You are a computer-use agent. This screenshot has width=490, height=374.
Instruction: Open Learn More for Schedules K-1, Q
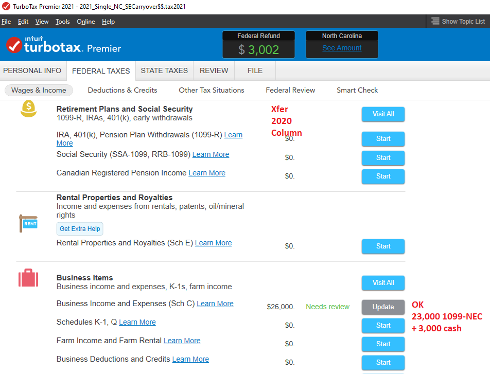pyautogui.click(x=137, y=322)
